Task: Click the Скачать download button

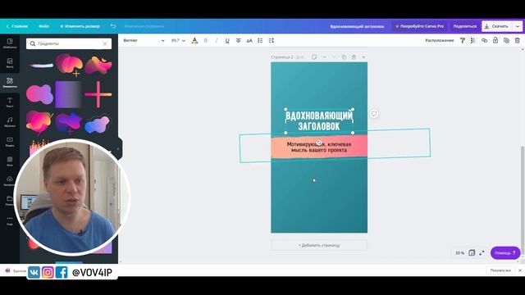Action: (x=496, y=26)
